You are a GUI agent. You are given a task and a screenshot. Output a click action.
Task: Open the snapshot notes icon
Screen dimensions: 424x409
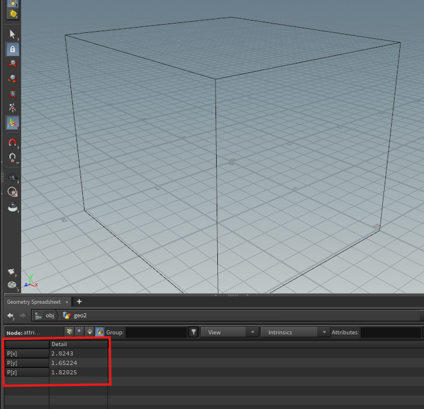coord(12,271)
